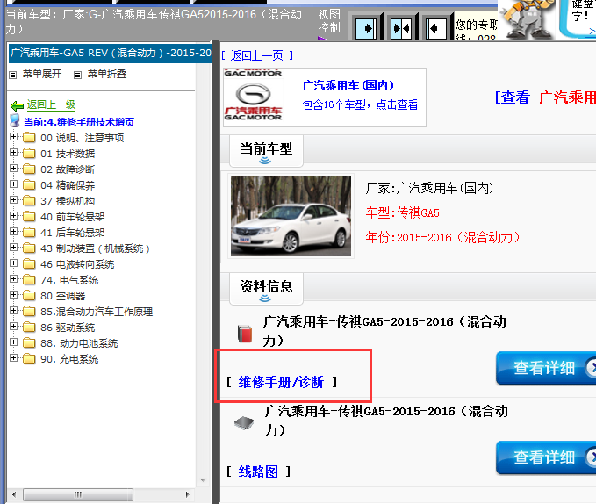Expand the 43 制动装置 node

click(14, 247)
